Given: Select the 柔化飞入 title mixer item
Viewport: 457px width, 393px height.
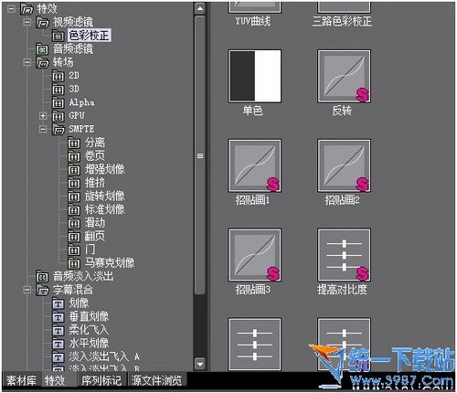Looking at the screenshot, I should 89,330.
